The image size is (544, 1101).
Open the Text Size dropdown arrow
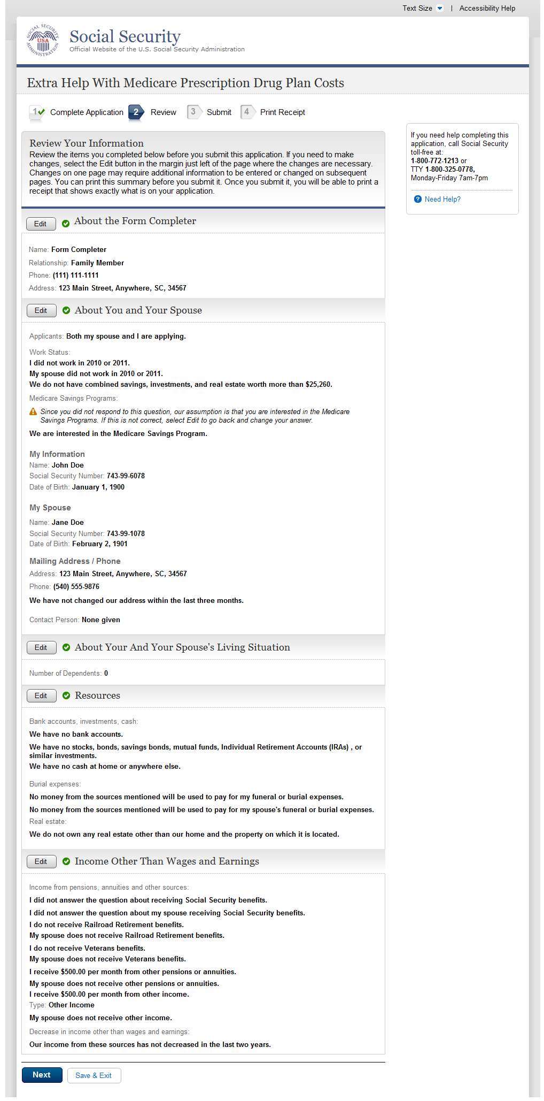[440, 9]
